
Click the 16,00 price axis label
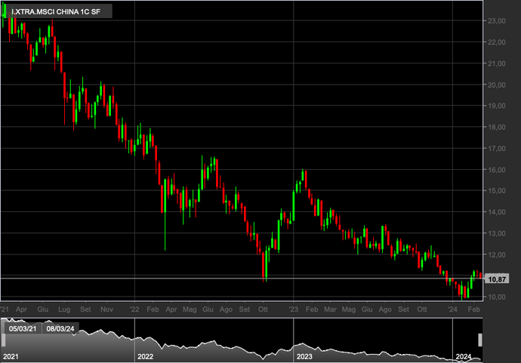[x=496, y=170]
